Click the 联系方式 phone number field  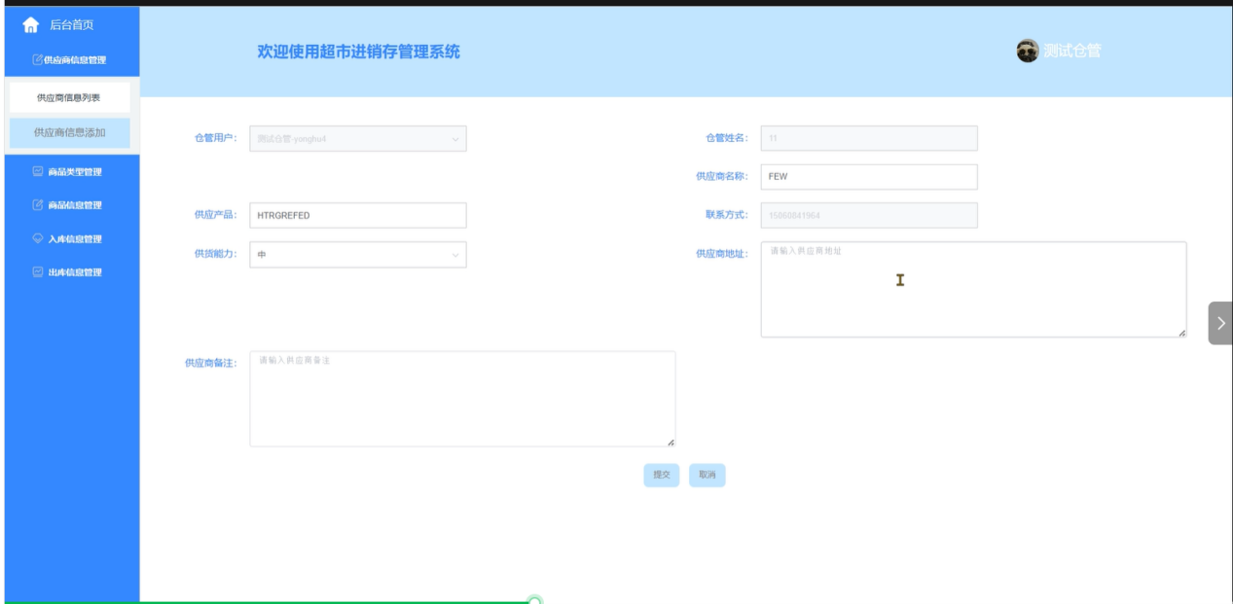[869, 216]
